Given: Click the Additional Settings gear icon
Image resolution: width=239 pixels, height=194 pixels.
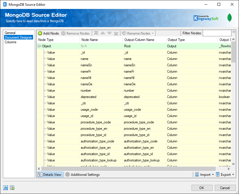Looking at the screenshot, I should 67,174.
